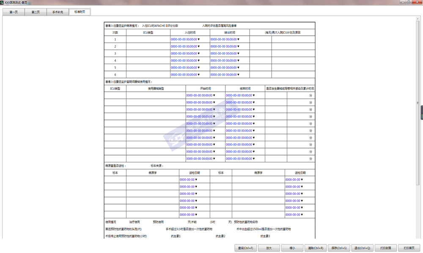Click the 查询(Ctrl+F) button

pos(245,248)
